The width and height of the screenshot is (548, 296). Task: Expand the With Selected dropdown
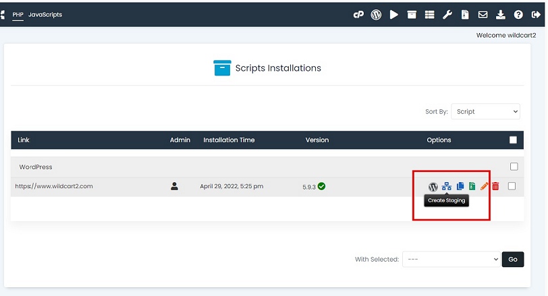click(451, 260)
